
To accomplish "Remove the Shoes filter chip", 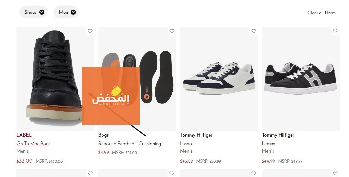I will pos(42,12).
